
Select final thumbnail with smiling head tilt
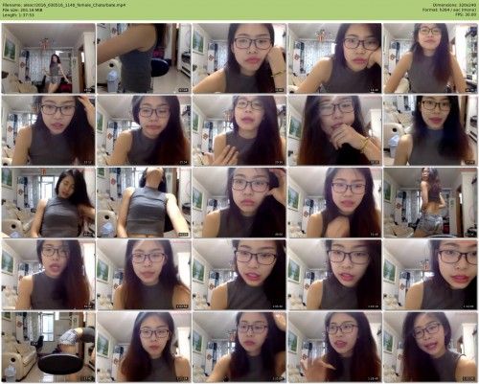430,347
